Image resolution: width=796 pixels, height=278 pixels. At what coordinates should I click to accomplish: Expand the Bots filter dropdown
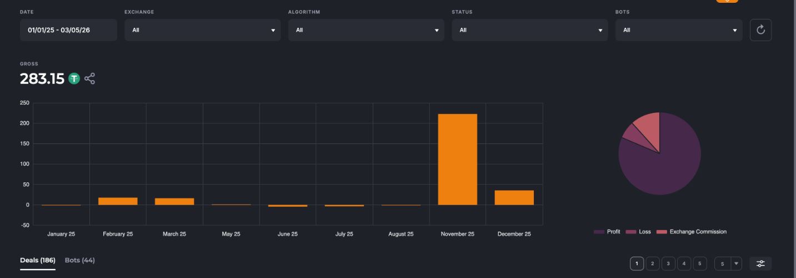coord(678,30)
